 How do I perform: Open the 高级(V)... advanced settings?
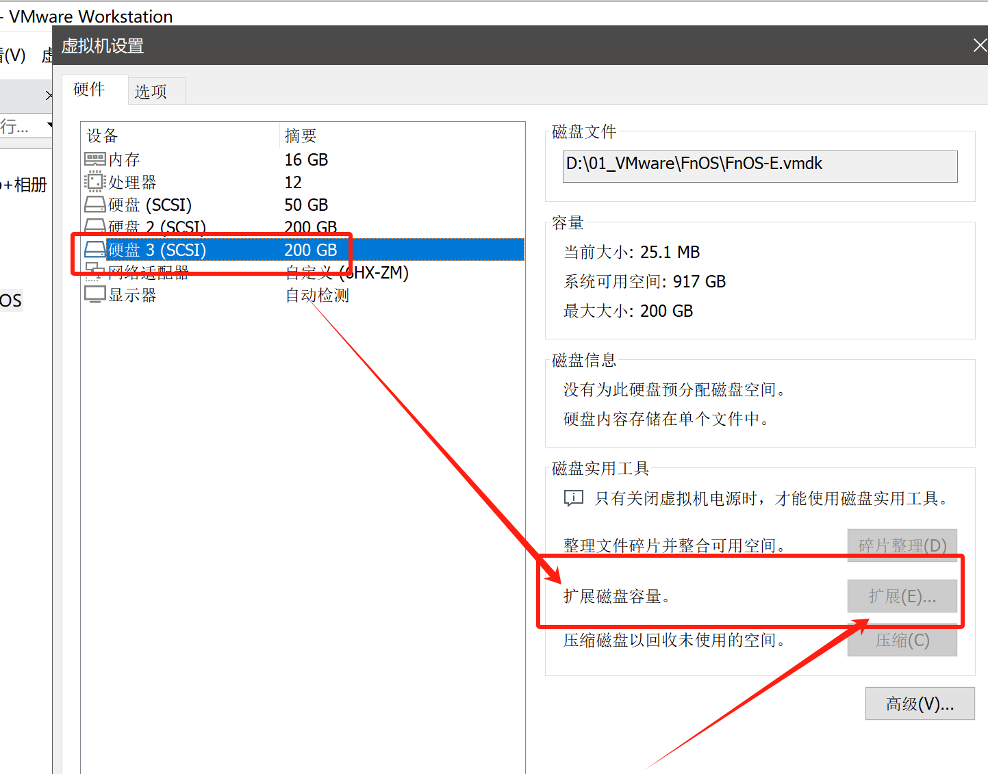tap(920, 704)
